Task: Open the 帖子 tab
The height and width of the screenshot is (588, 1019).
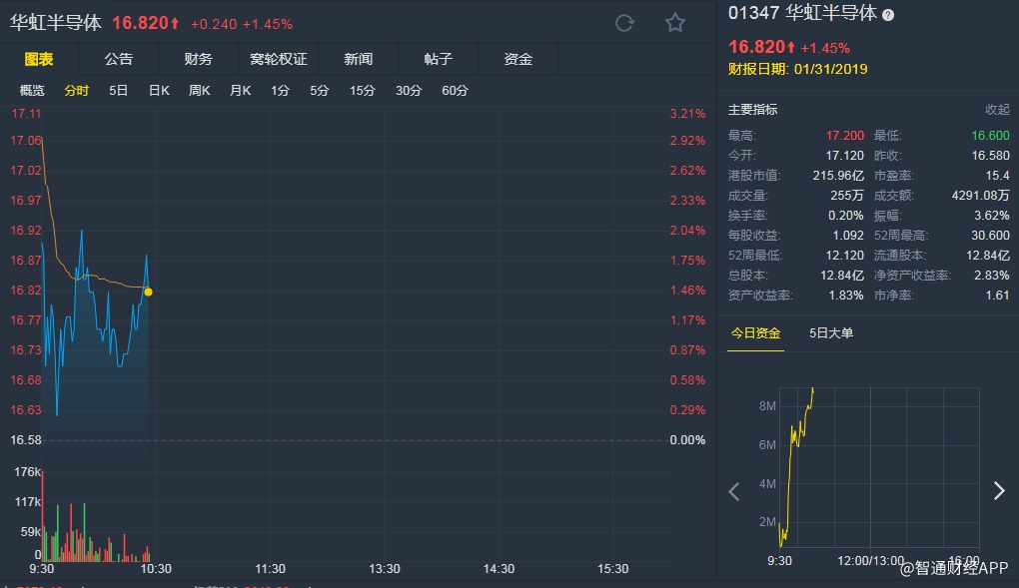Action: [x=439, y=59]
